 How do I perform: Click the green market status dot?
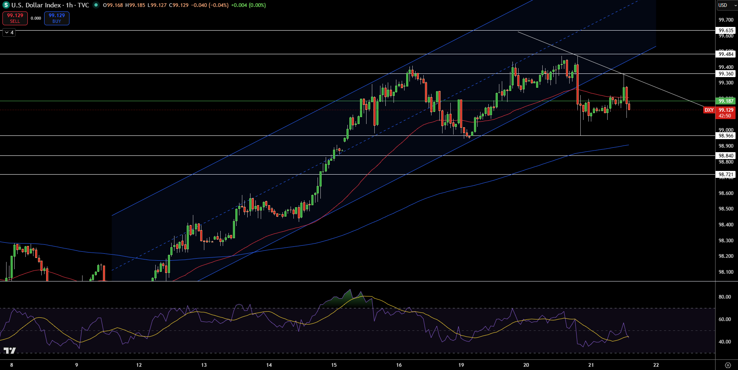[96, 5]
